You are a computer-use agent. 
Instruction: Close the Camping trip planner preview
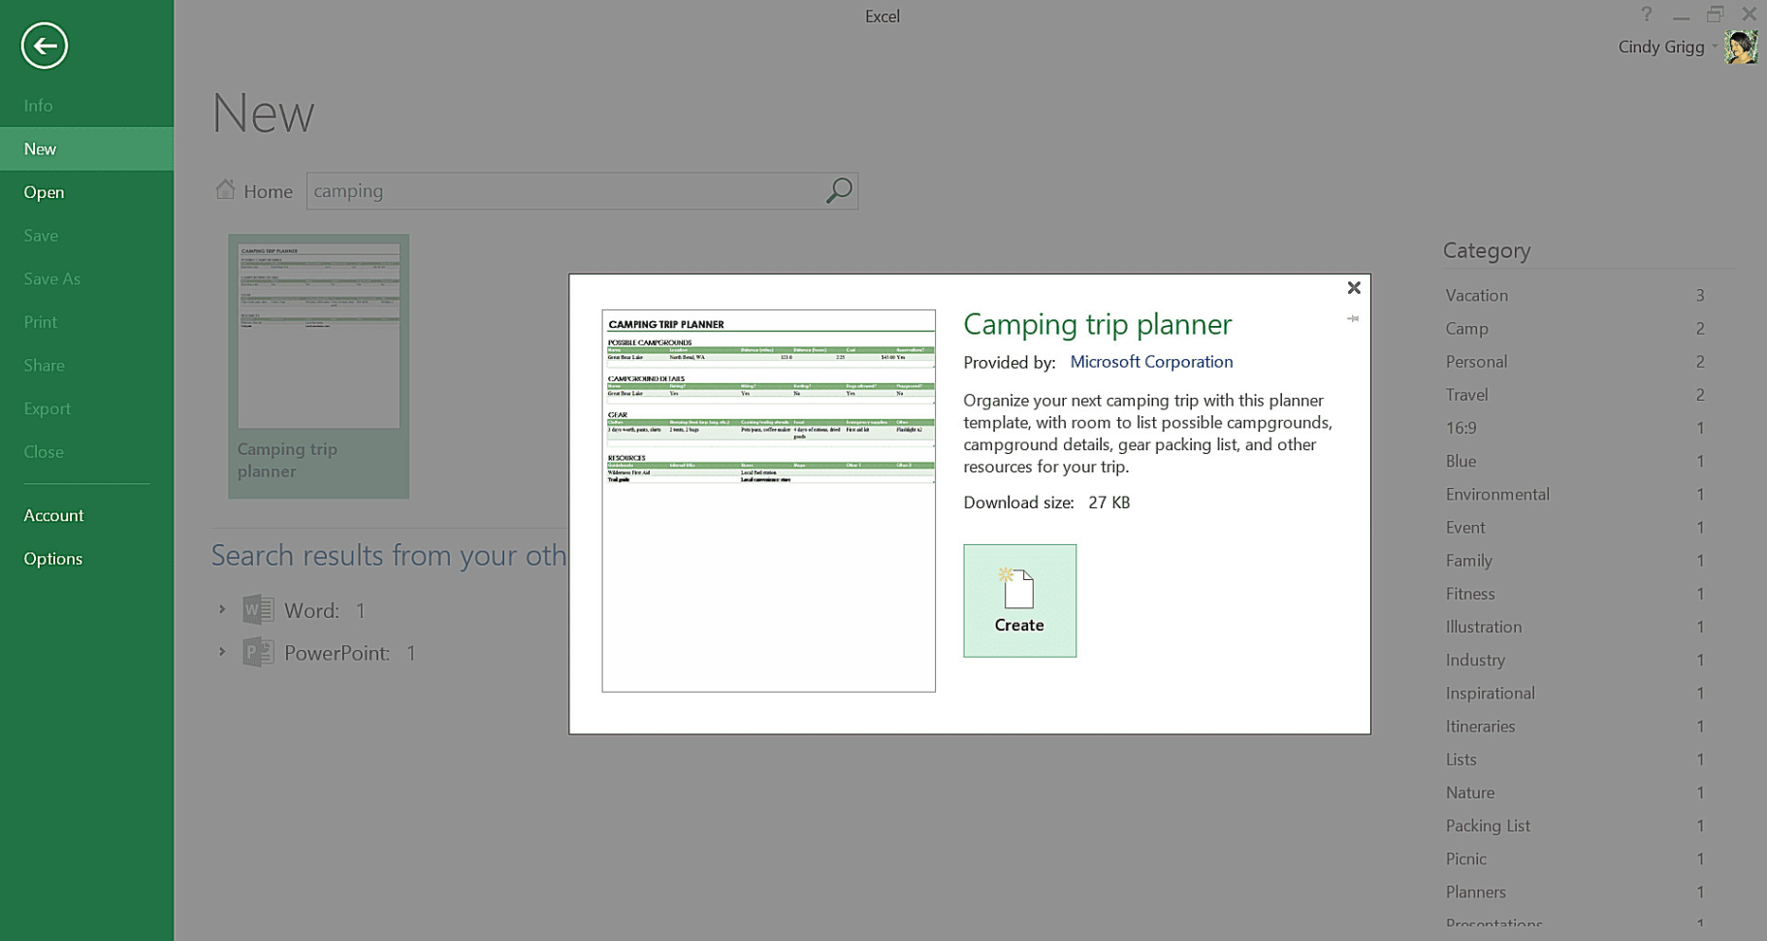tap(1354, 287)
